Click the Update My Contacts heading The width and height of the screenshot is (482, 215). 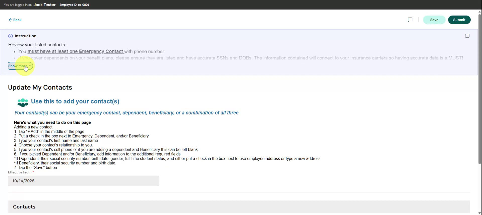(x=40, y=87)
